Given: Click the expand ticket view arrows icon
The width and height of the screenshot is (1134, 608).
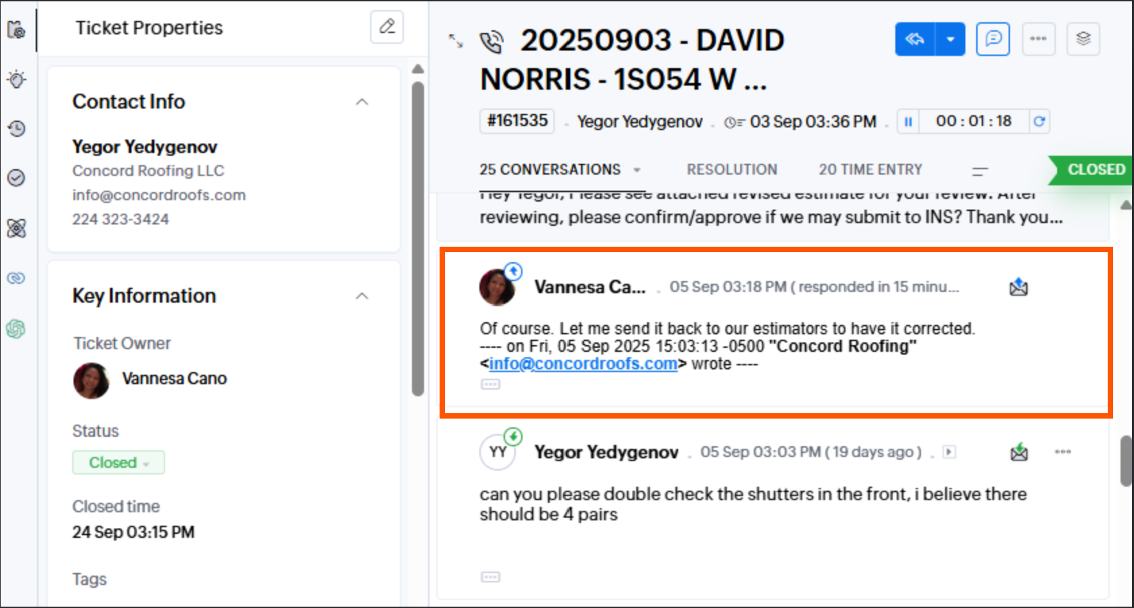Looking at the screenshot, I should point(456,41).
